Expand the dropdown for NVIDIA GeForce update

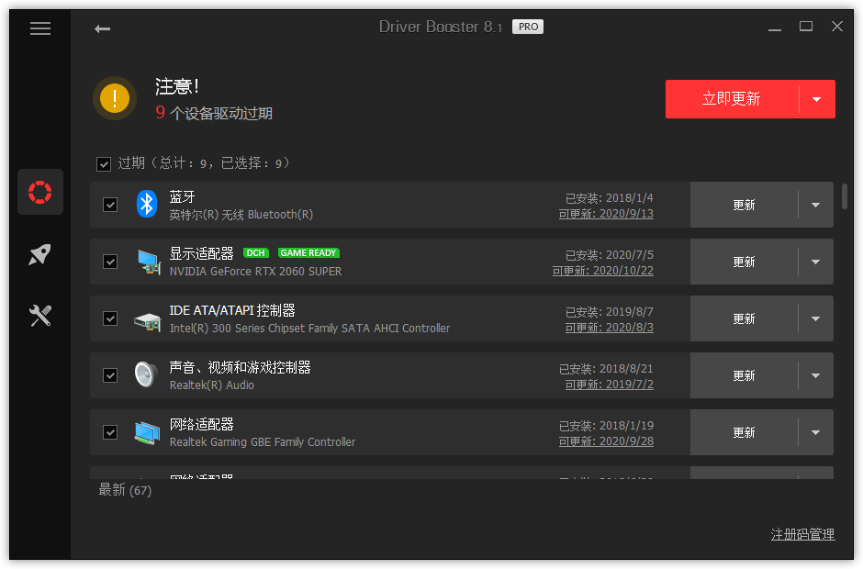815,262
